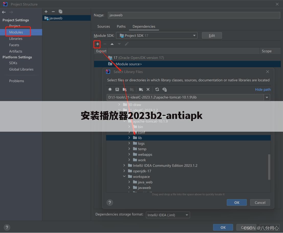283x233 pixels.
Task: Click the file tree vertical scrollbar
Action: [x=269, y=167]
